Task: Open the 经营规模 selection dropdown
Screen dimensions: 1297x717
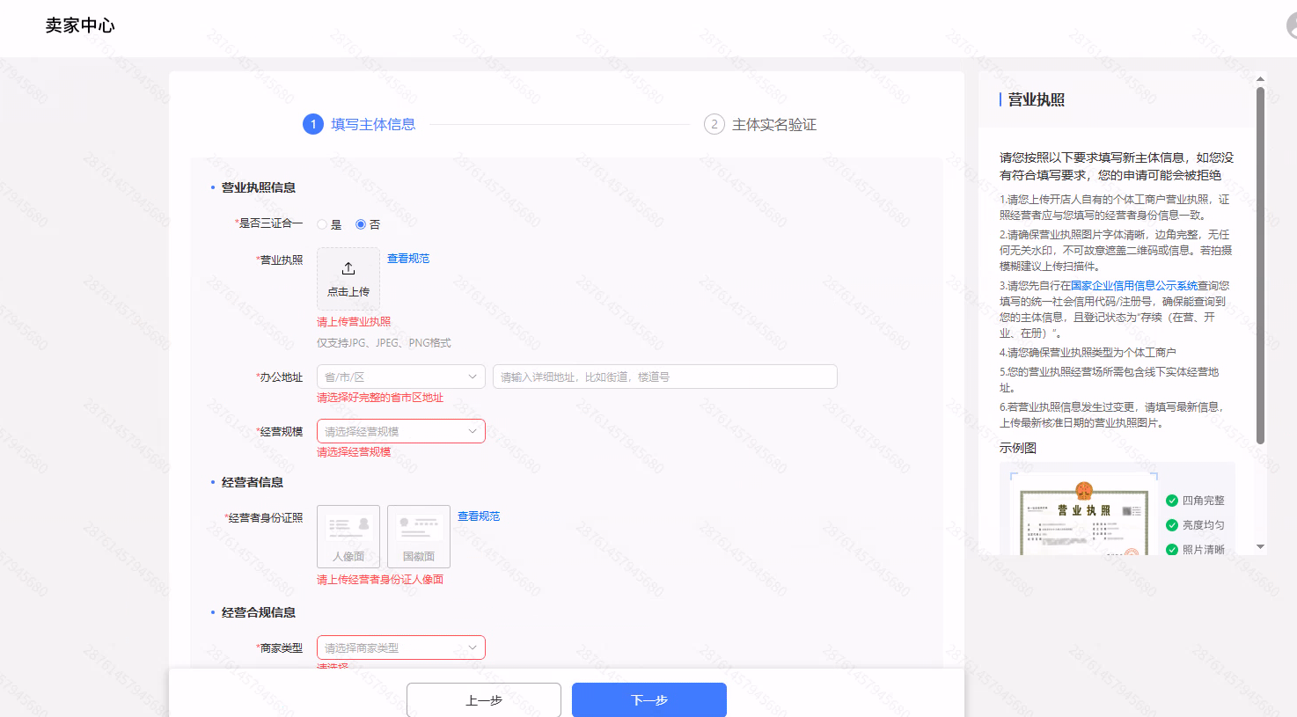Action: tap(400, 430)
